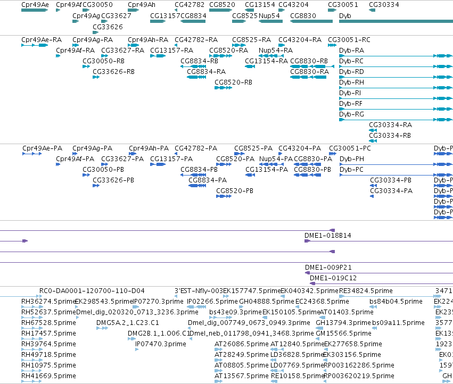Select the Cpr49Af-PA protein label
This screenshot has height=384, width=453.
(x=75, y=159)
